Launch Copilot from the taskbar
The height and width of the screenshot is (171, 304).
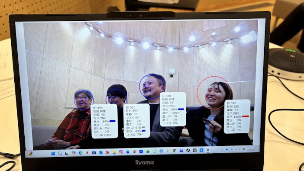[74, 153]
